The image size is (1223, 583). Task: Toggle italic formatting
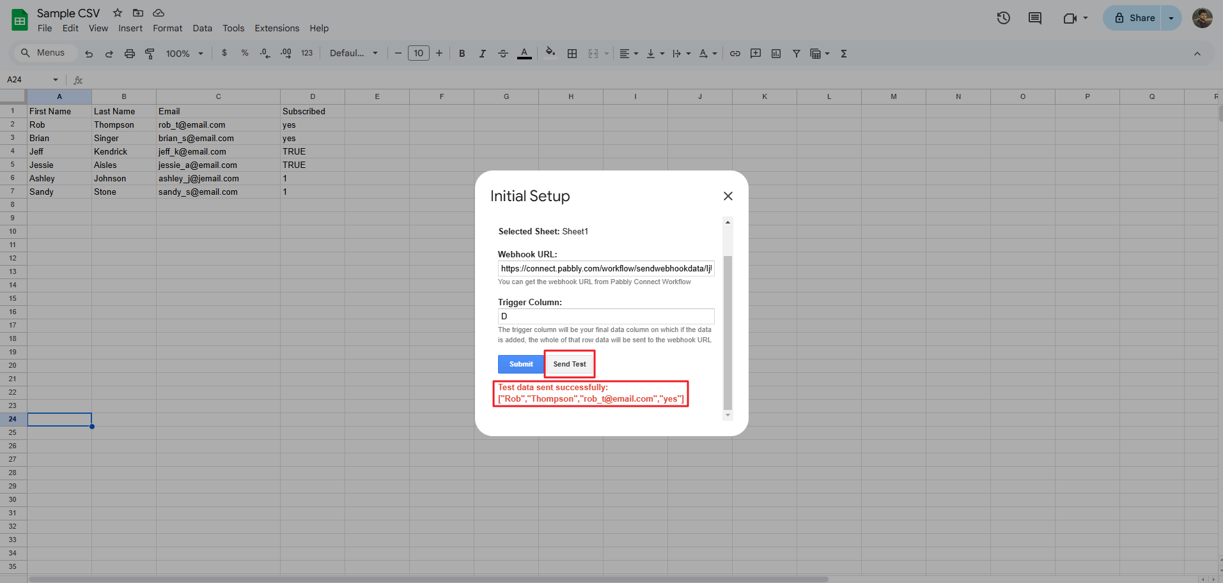tap(483, 54)
